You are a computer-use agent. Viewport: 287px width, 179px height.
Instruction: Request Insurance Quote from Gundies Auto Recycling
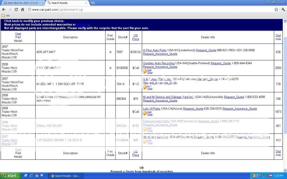click(x=160, y=67)
